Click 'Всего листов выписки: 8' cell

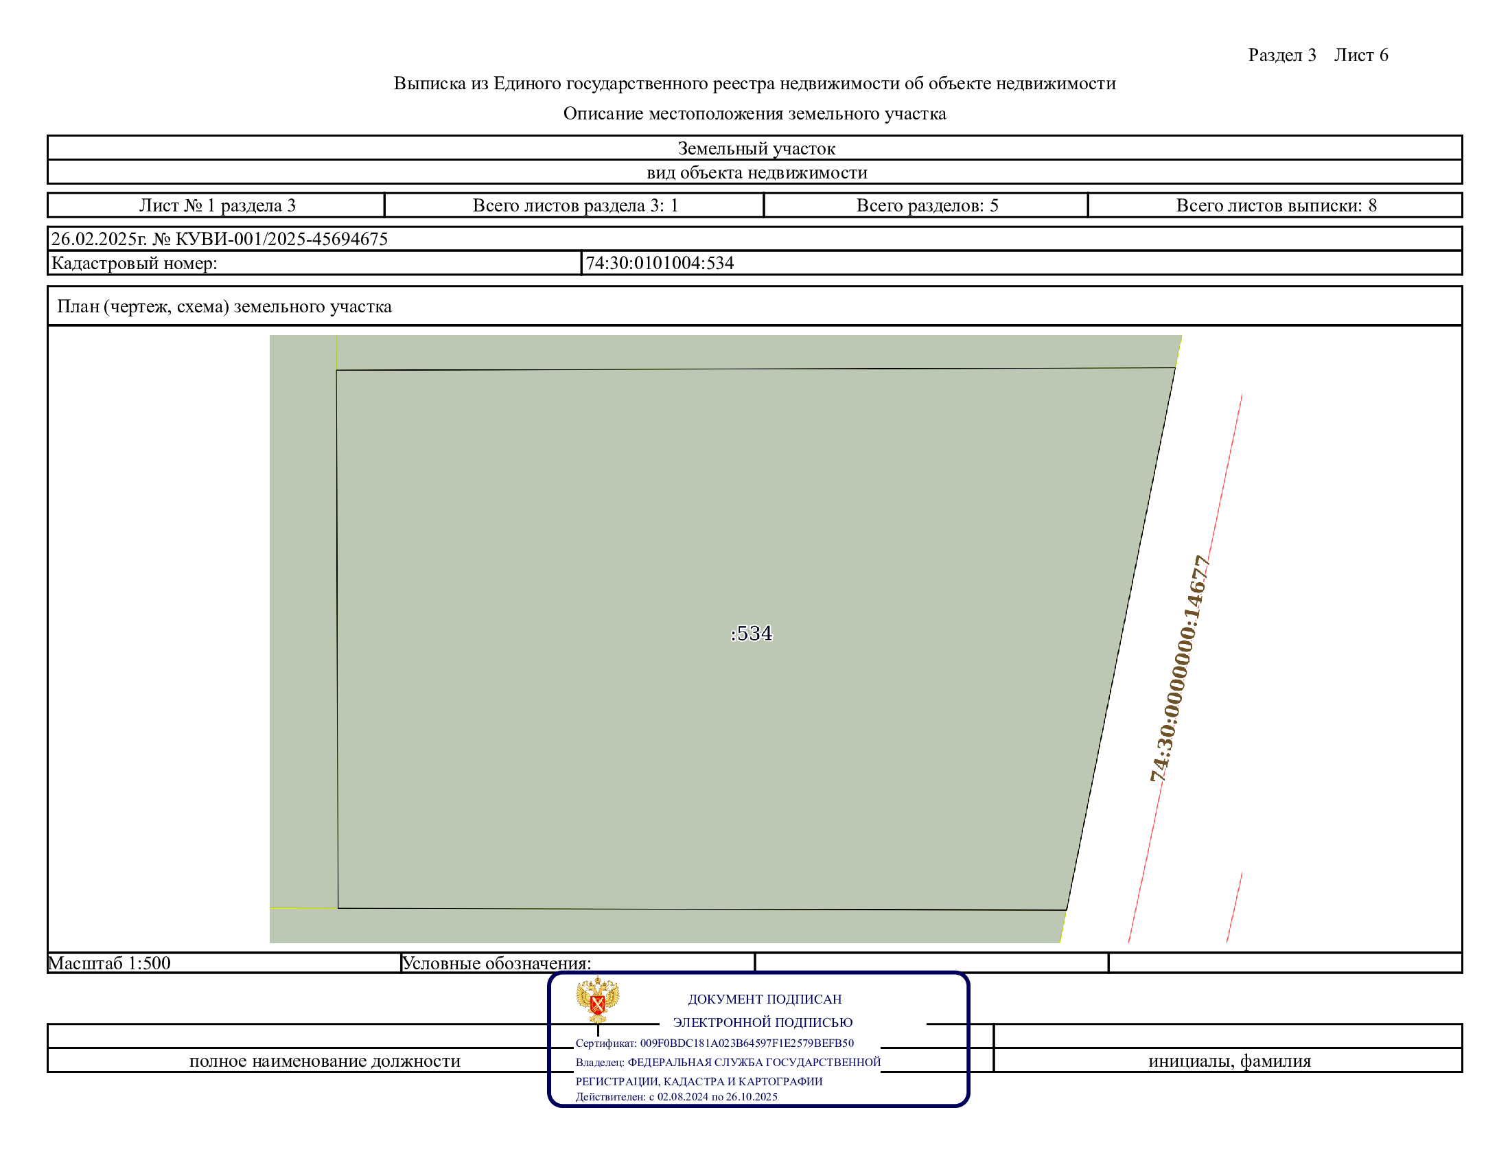coord(1276,205)
